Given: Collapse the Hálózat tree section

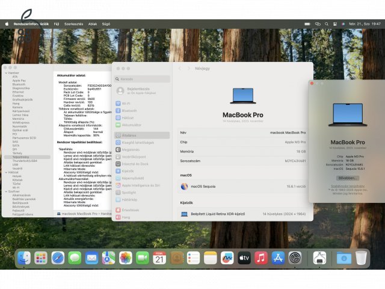Looking at the screenshot, I should click(x=6, y=172).
